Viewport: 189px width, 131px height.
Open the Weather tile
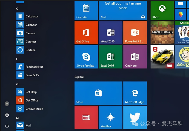[x=111, y=117]
